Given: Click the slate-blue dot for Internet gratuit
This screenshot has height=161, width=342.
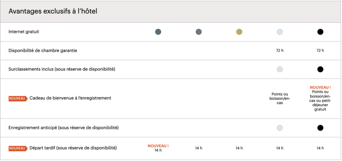Looking at the screenshot, I should pos(158,32).
